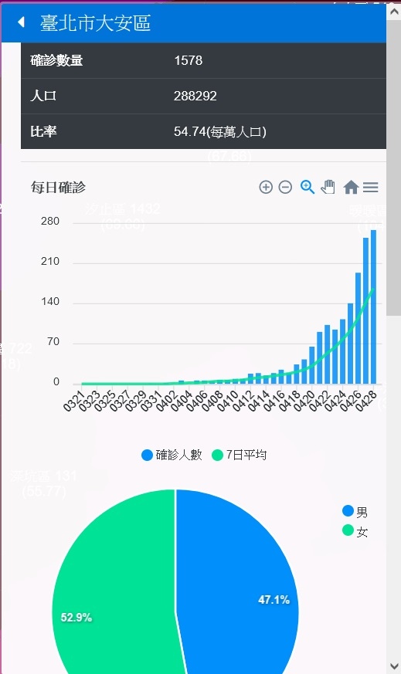This screenshot has width=401, height=674.
Task: Go back using the header arrow
Action: pyautogui.click(x=21, y=22)
